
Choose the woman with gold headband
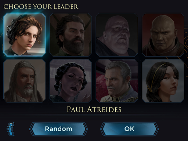163,81
